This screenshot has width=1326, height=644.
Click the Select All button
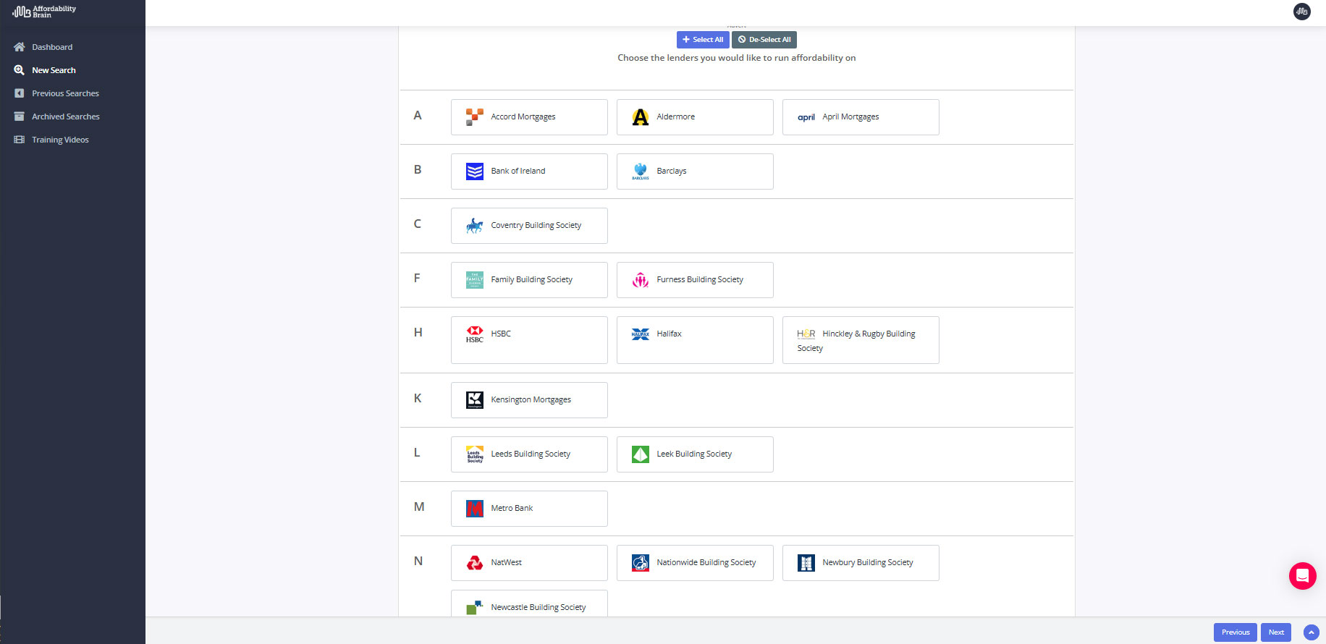coord(703,40)
